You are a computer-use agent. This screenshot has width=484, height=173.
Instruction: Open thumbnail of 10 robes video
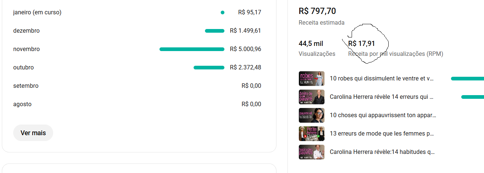pyautogui.click(x=311, y=79)
